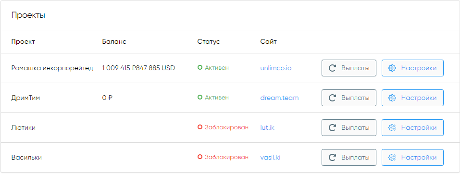Open the dream.team site link
Viewport: 461px width, 174px height.
[x=279, y=98]
